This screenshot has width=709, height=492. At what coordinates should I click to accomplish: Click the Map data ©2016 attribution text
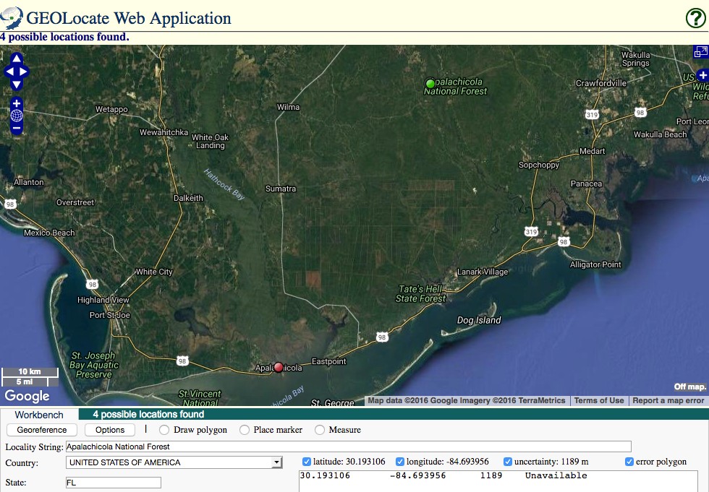click(x=466, y=400)
